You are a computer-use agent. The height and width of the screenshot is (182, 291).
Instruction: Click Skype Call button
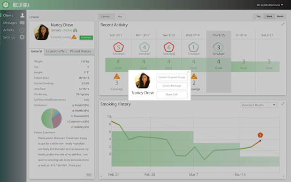[x=172, y=94]
